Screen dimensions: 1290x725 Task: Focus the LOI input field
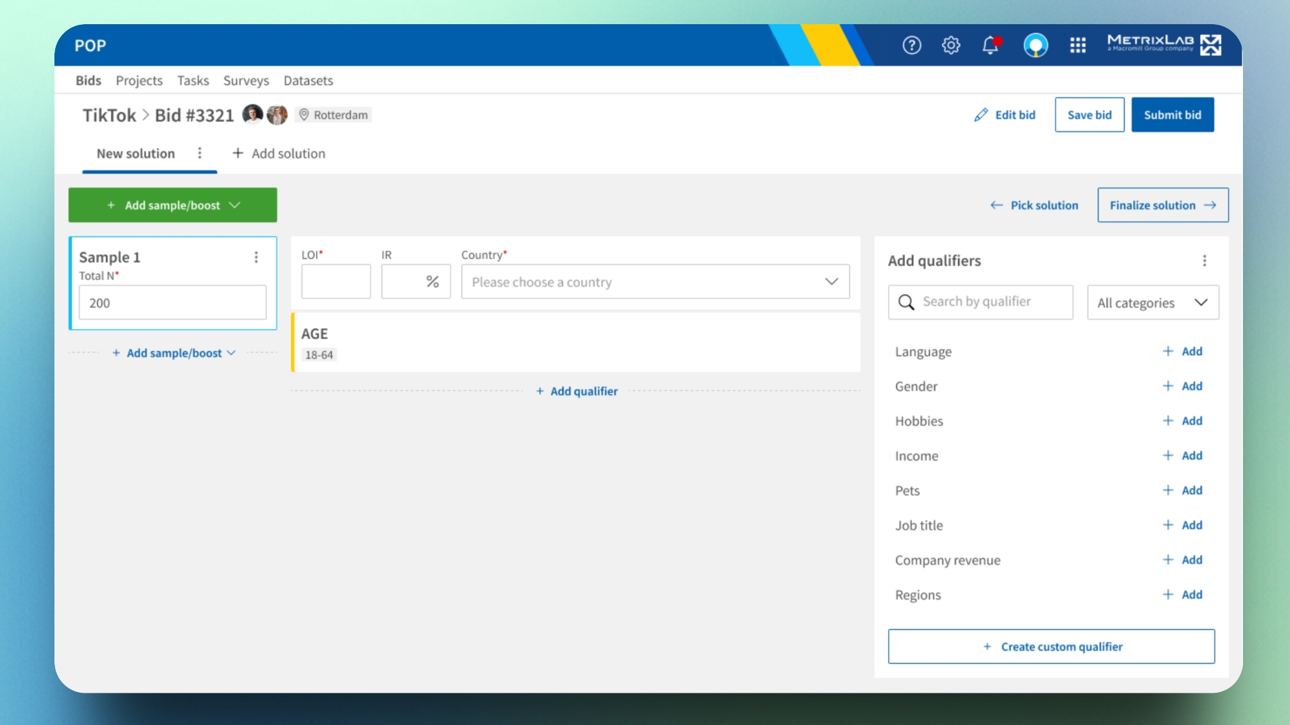pyautogui.click(x=336, y=281)
